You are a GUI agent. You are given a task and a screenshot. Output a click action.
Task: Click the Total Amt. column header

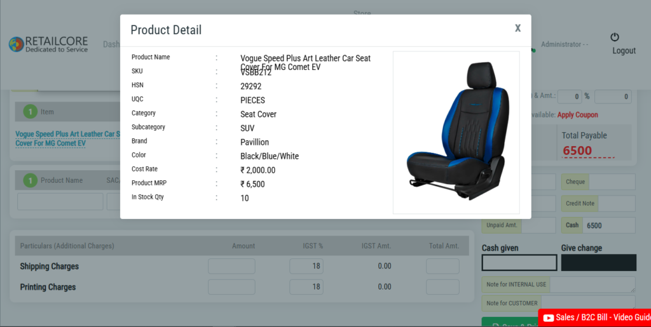click(x=444, y=246)
